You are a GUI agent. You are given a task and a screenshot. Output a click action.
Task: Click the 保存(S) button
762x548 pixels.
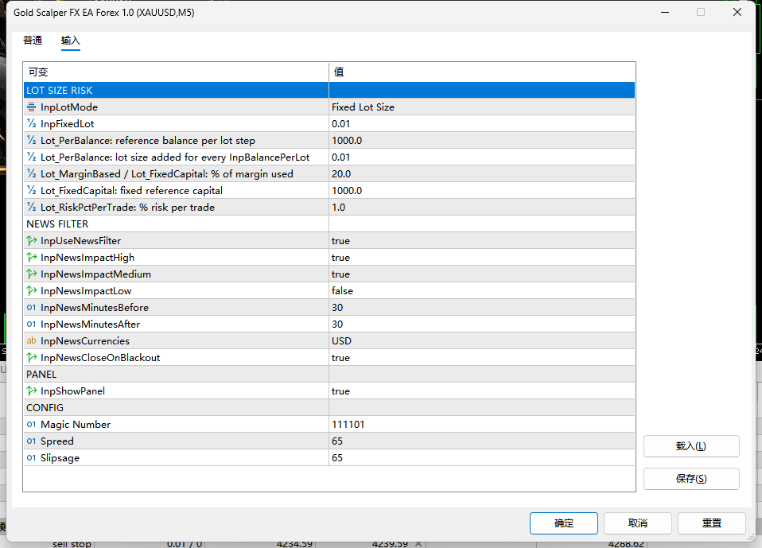click(691, 479)
